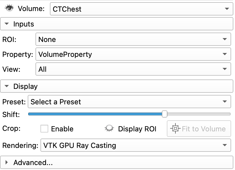The image size is (235, 170).
Task: Open the Volume CTChest dropdown
Action: pos(141,9)
